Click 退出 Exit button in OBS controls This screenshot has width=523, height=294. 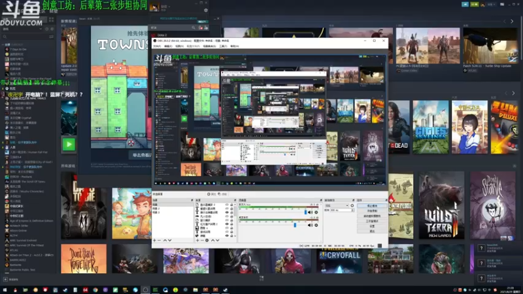coord(372,231)
